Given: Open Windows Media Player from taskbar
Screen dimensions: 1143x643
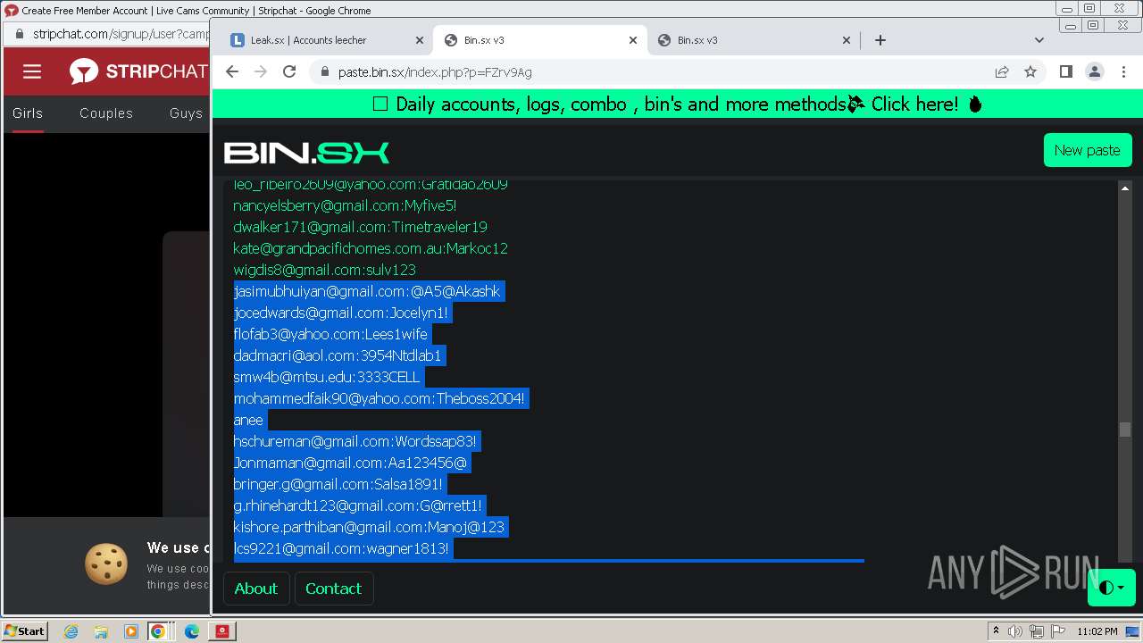Looking at the screenshot, I should click(130, 631).
